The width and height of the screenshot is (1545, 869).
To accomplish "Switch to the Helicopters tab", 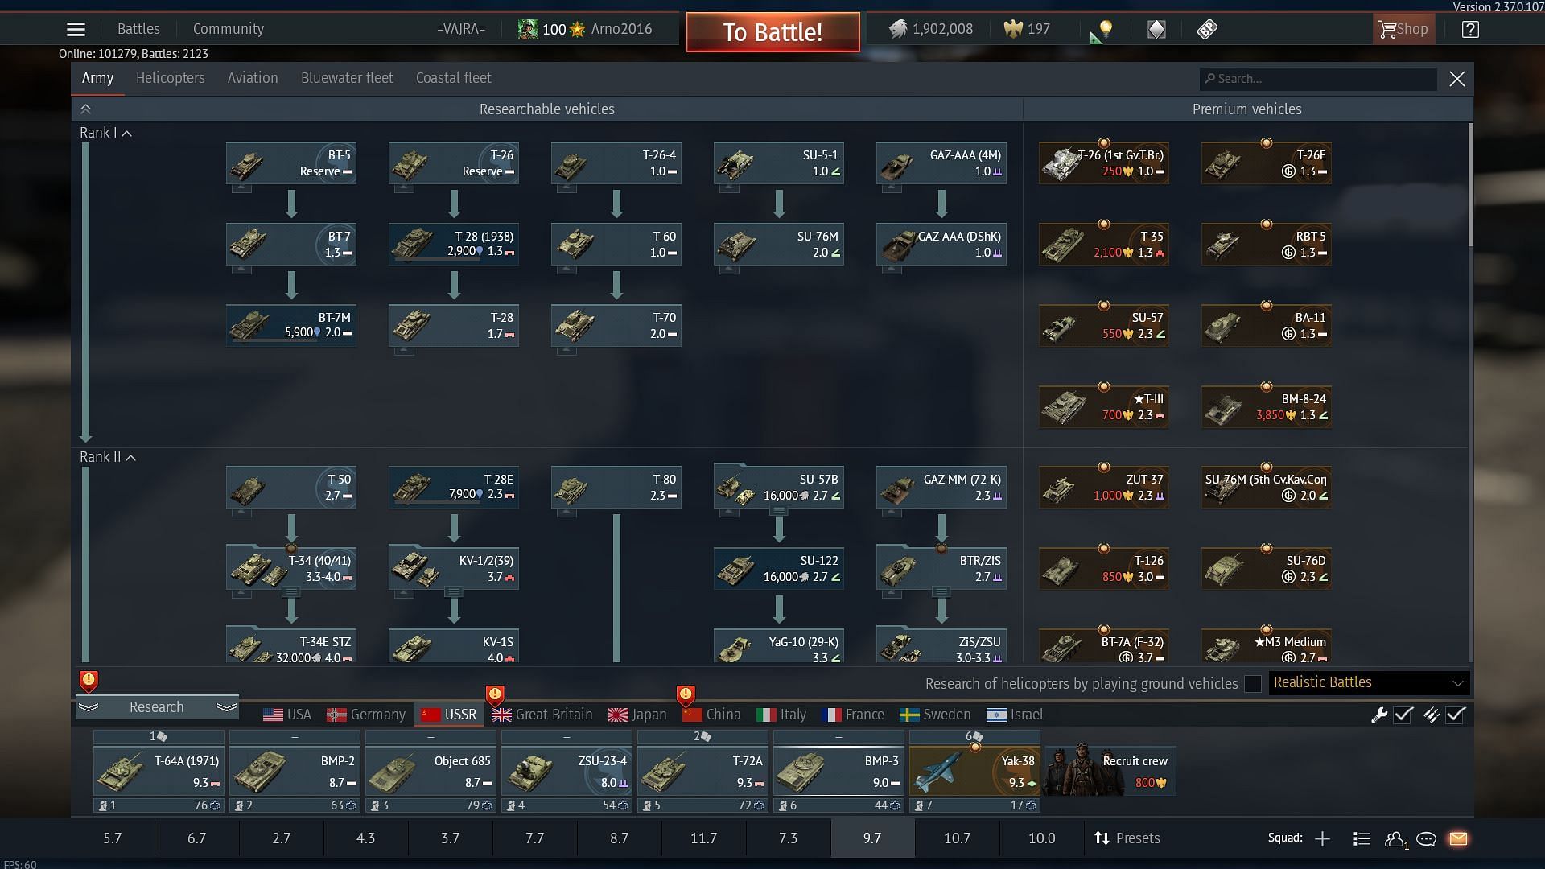I will [170, 78].
